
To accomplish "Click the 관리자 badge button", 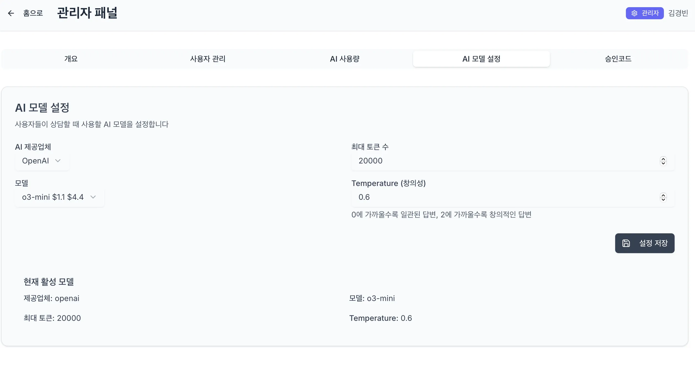I will coord(645,13).
